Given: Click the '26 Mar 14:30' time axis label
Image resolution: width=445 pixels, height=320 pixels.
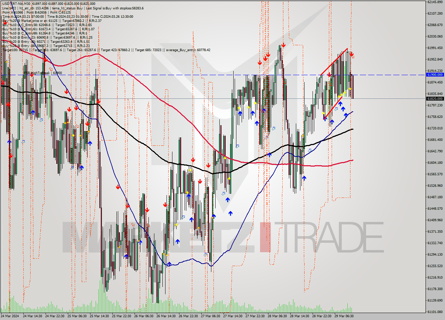Looking at the screenshot, I should click(x=166, y=316).
